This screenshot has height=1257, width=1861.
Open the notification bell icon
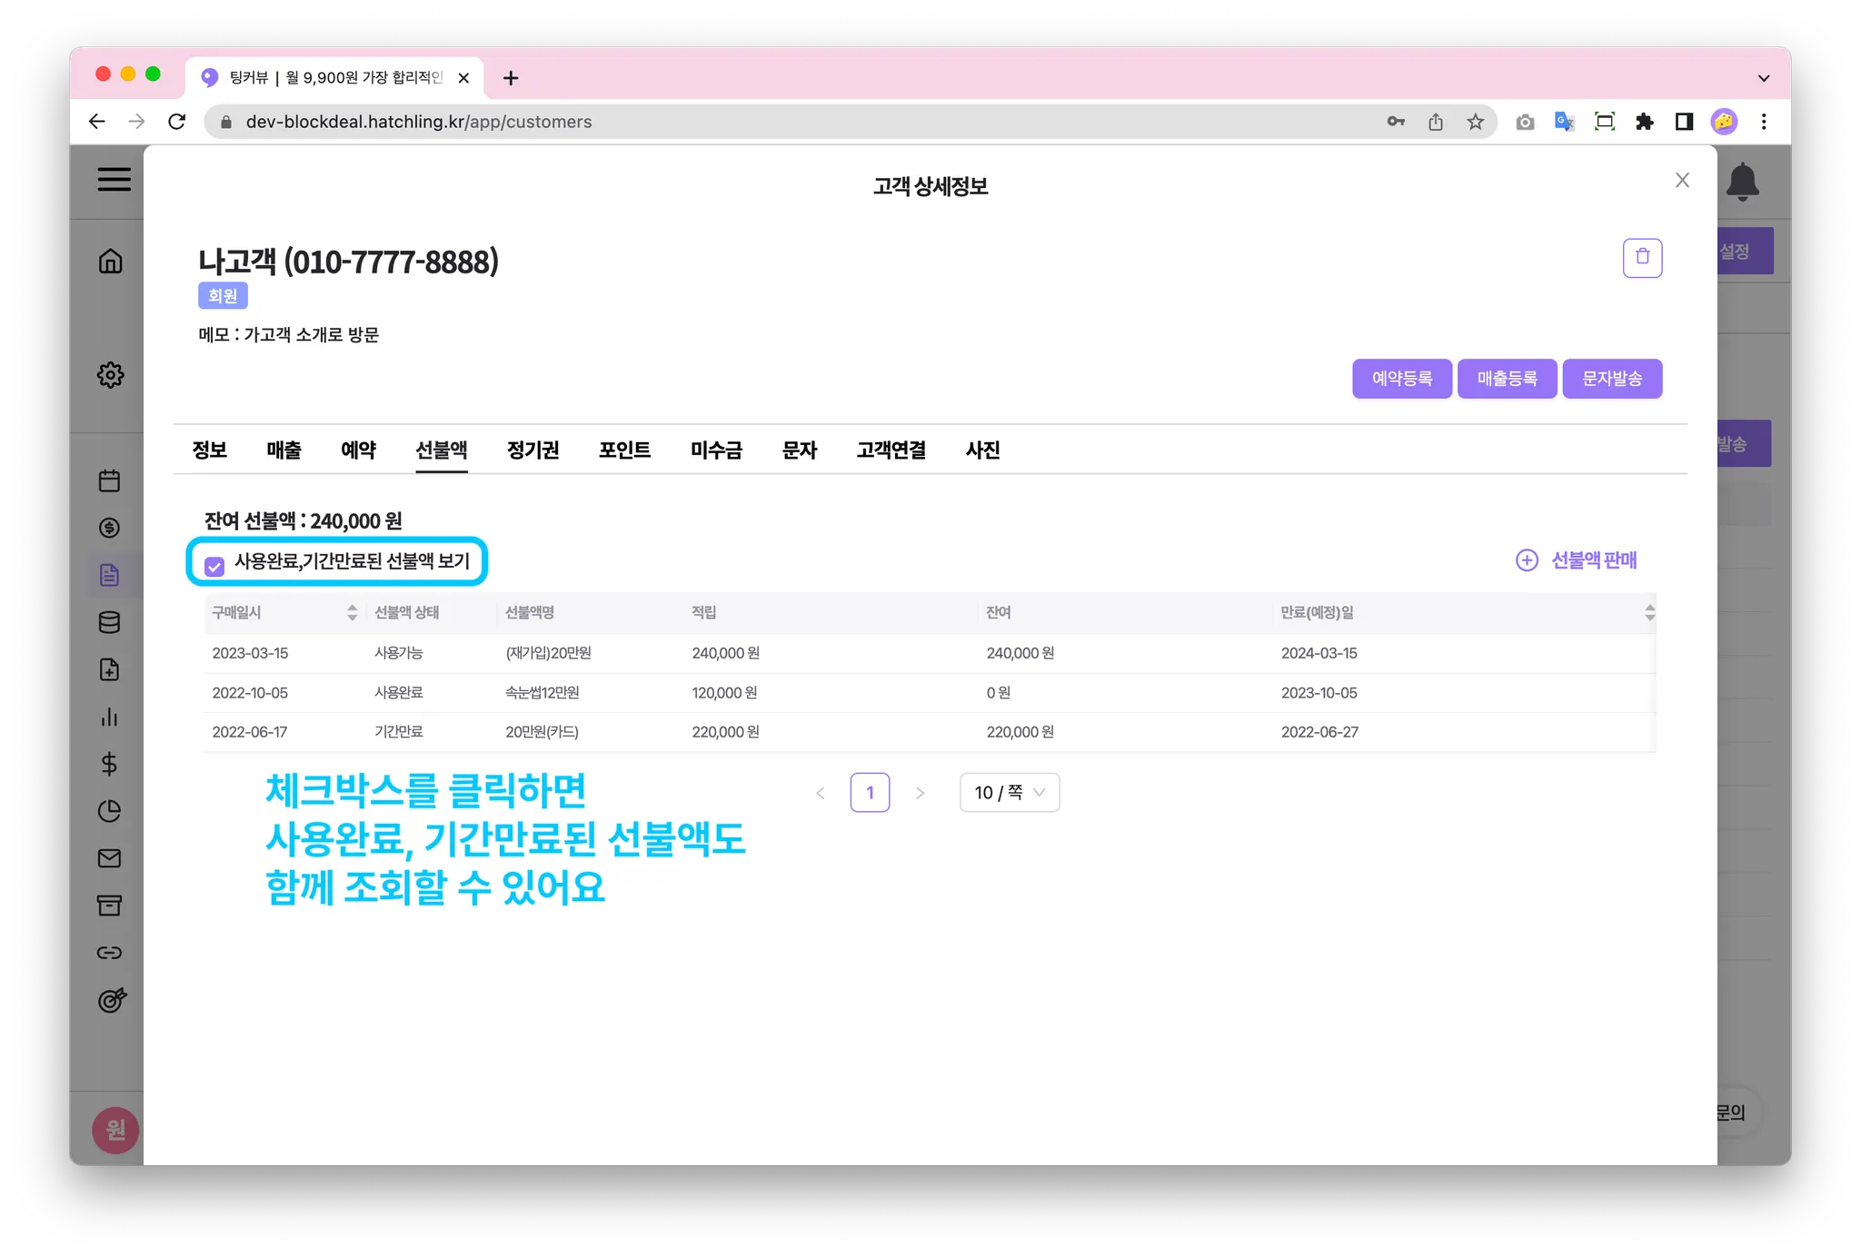(1742, 181)
